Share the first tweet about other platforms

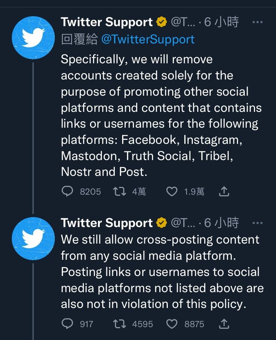click(x=224, y=191)
